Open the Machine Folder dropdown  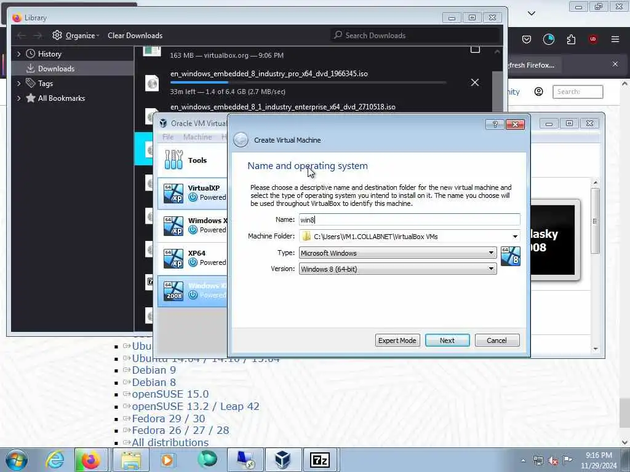(515, 237)
